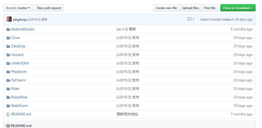Click the 29 days ago timestamp in CLion row

tap(243, 38)
